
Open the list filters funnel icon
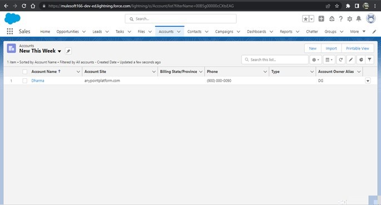pos(369,59)
